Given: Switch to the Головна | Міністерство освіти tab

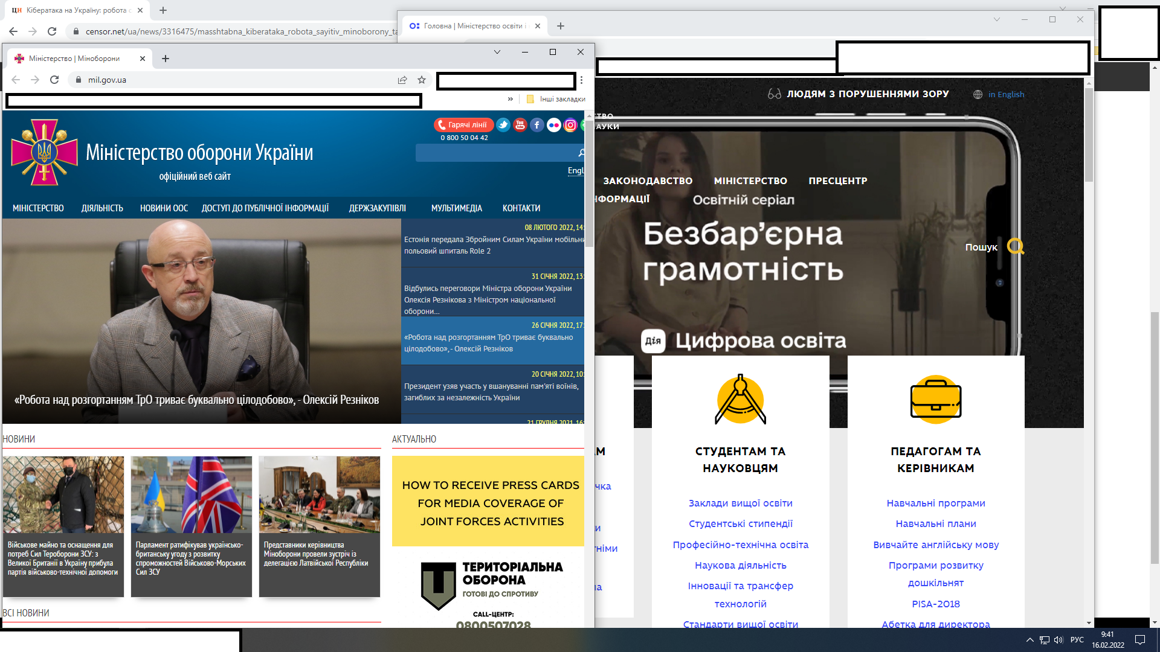Looking at the screenshot, I should tap(474, 26).
